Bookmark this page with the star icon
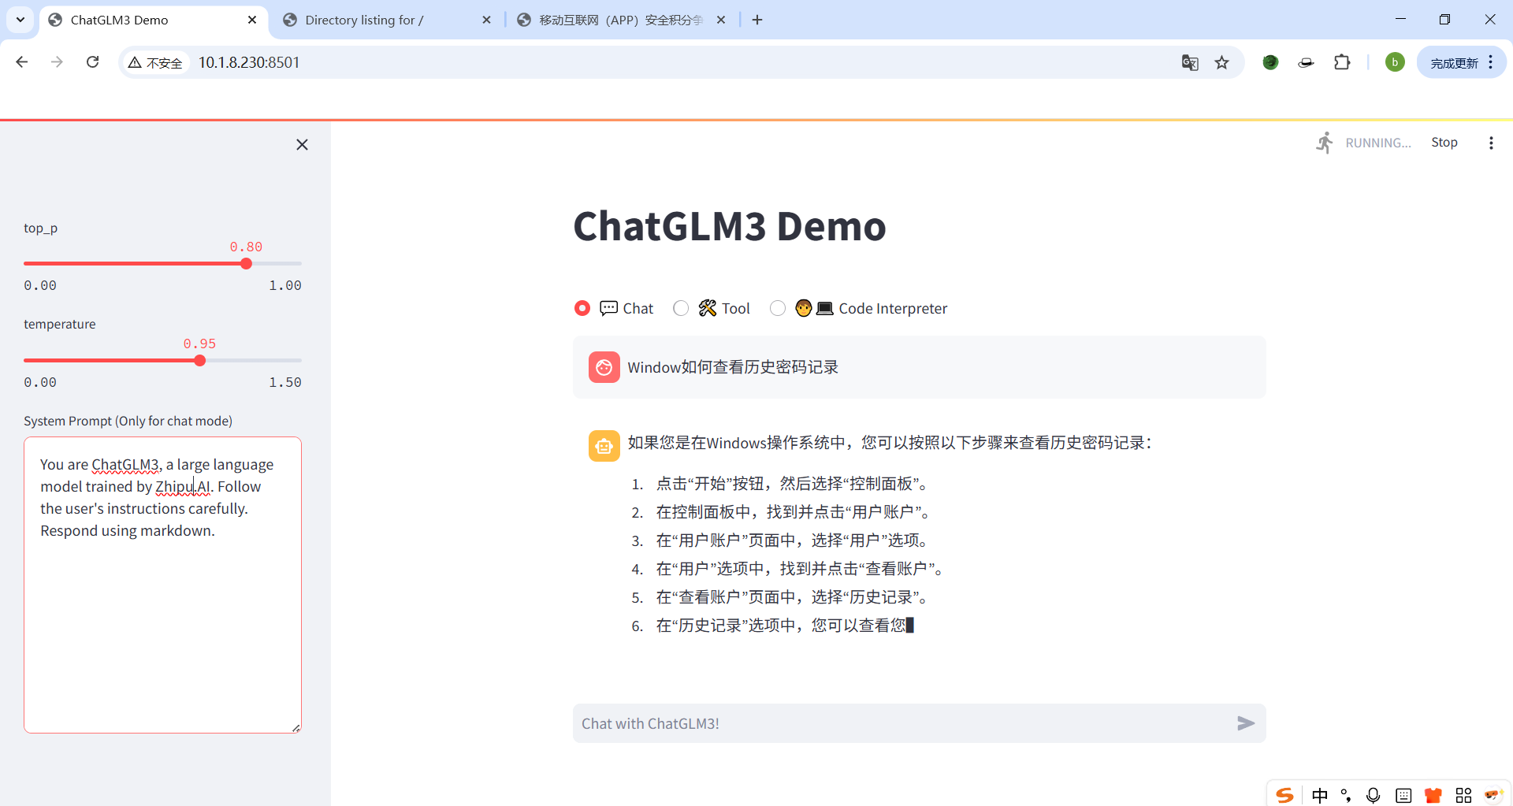 tap(1221, 63)
